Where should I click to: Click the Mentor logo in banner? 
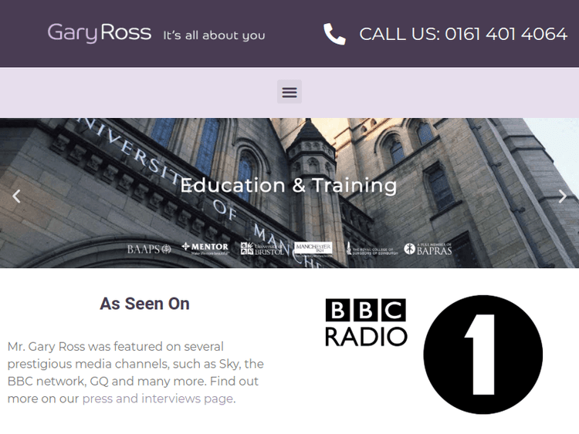pos(205,248)
